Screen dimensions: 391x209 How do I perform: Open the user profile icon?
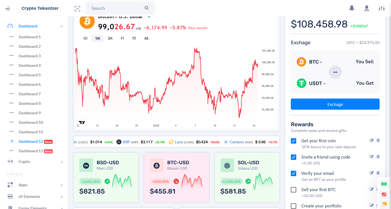[367, 8]
